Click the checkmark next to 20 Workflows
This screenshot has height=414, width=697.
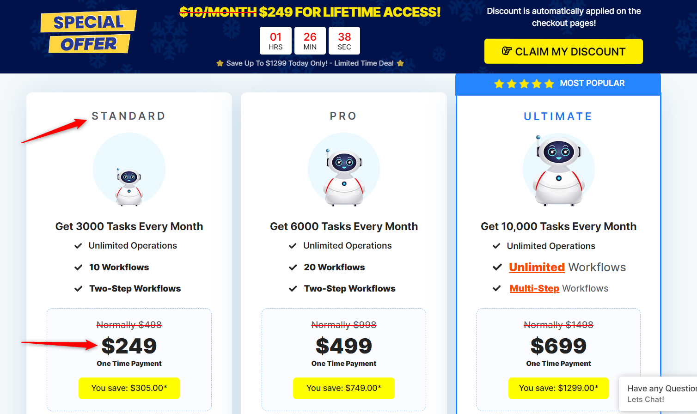tap(293, 268)
